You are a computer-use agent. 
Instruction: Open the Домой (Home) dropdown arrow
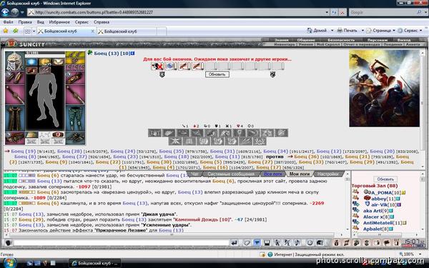tap(332, 31)
